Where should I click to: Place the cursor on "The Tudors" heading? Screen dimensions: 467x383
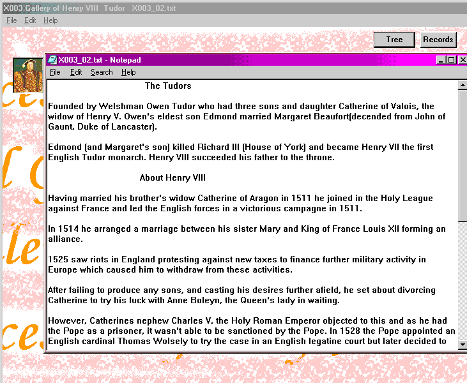(x=168, y=86)
